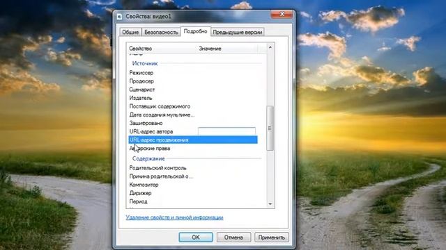Select the Период row

click(x=193, y=201)
